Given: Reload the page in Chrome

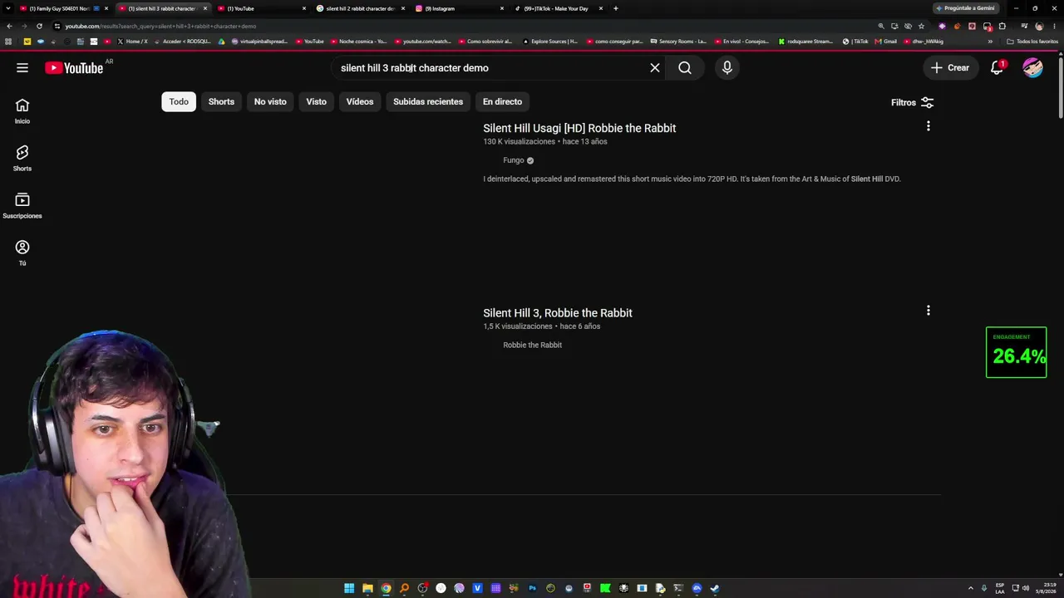Looking at the screenshot, I should point(39,26).
